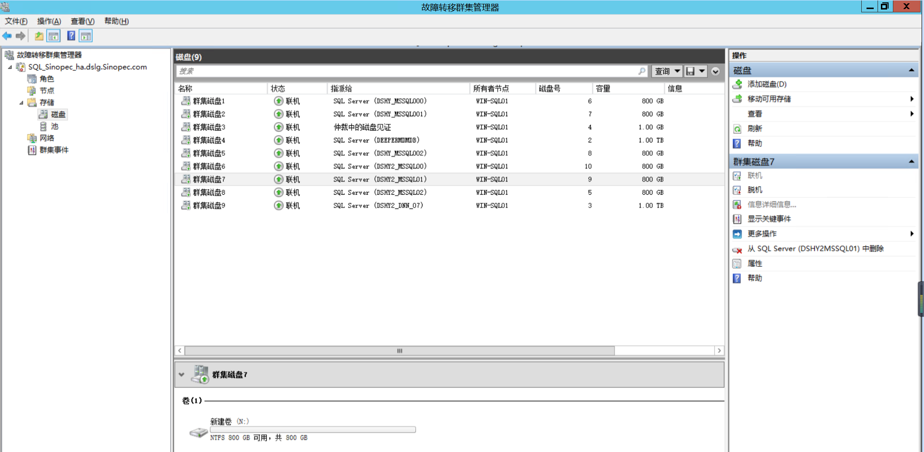Click the 仲裁中的磁盘见证 cell
The height and width of the screenshot is (452, 924).
click(362, 127)
